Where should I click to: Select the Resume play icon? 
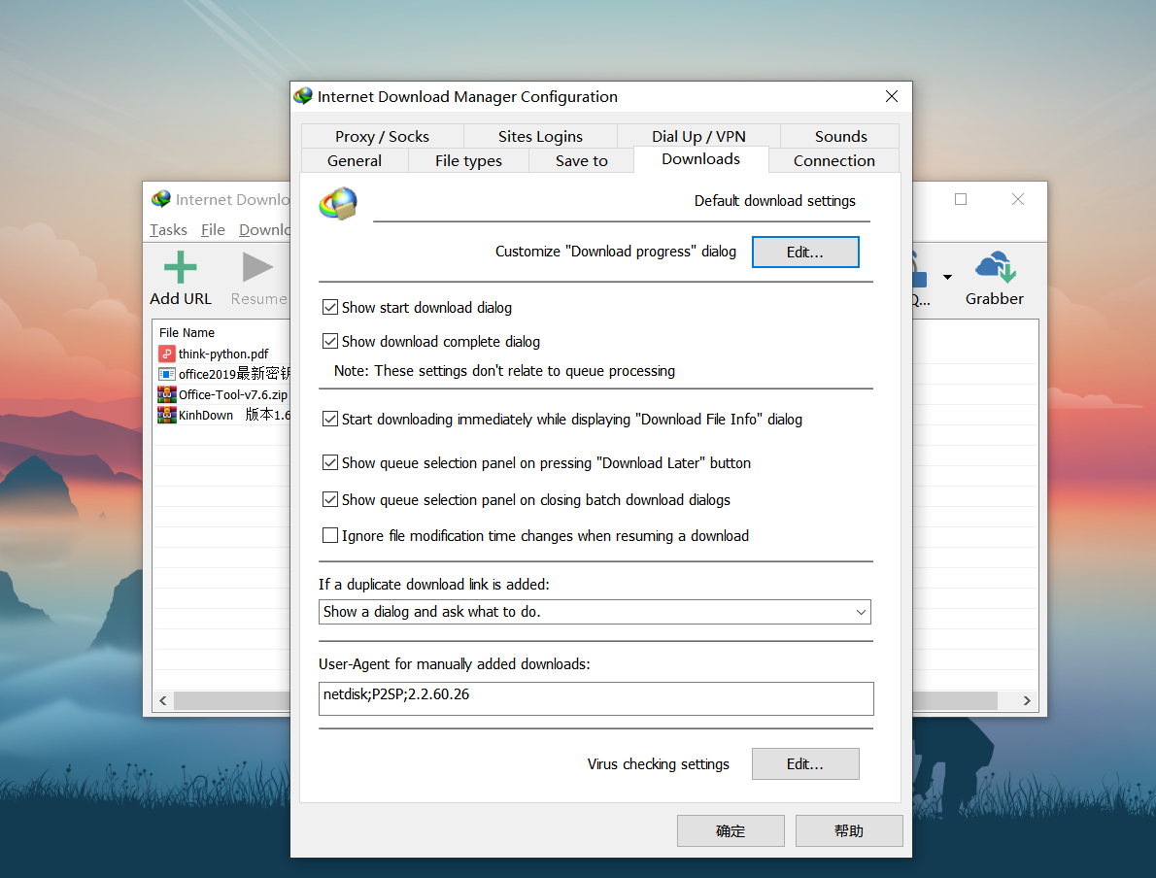coord(256,266)
